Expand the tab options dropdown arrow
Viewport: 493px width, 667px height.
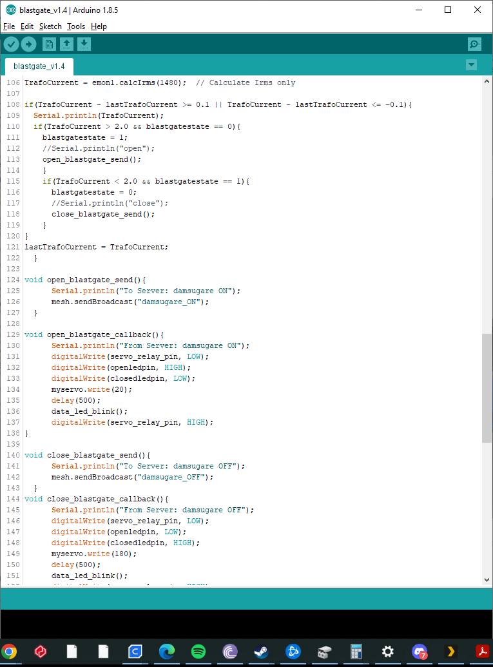471,65
